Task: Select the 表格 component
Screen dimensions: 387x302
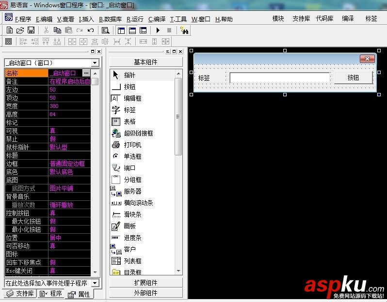Action: 143,121
